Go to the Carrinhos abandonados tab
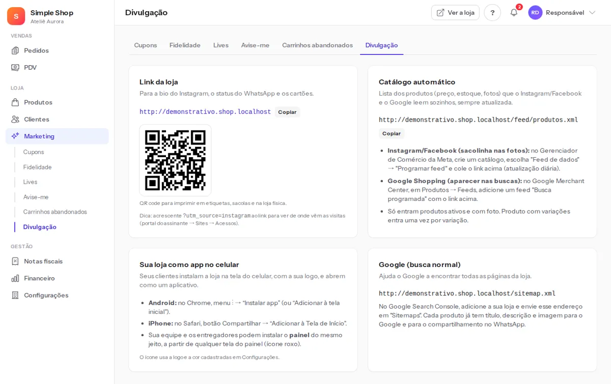The image size is (611, 384). 317,45
